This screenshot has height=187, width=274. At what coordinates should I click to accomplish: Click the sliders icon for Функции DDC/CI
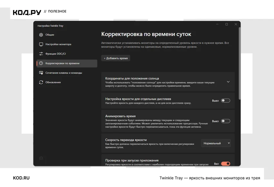point(41,54)
